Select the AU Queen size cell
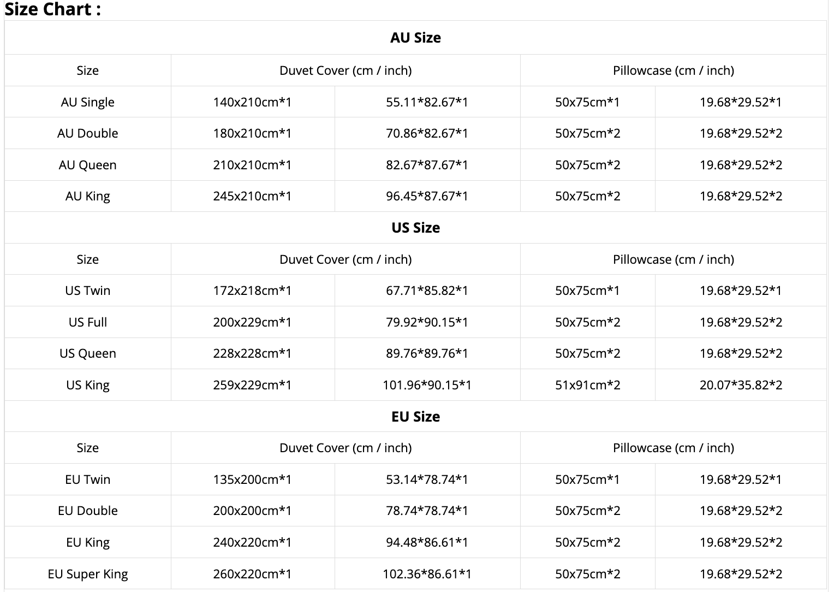This screenshot has width=834, height=592. (87, 165)
